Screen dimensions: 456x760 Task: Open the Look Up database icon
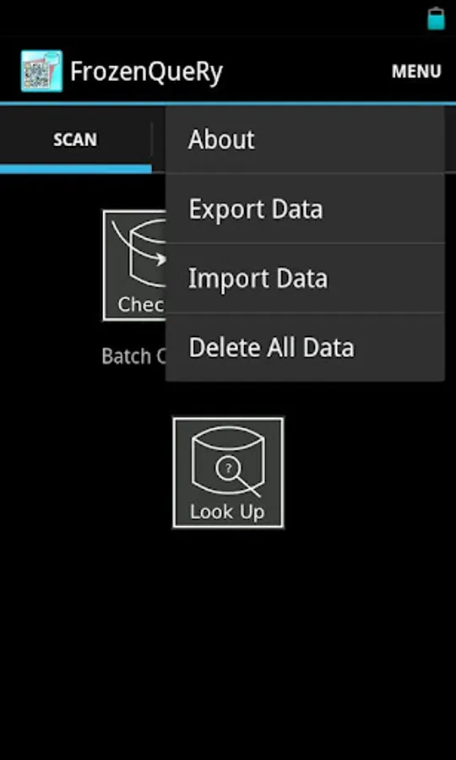(228, 473)
